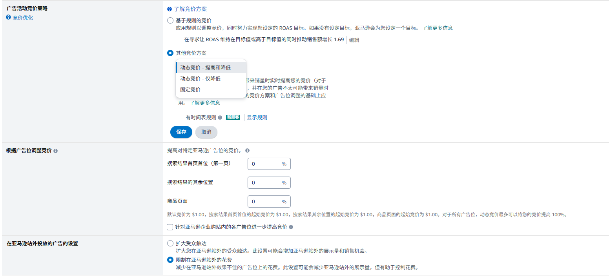Select 固定竞价 in the bidding dropdown
The height and width of the screenshot is (279, 609).
click(x=190, y=89)
